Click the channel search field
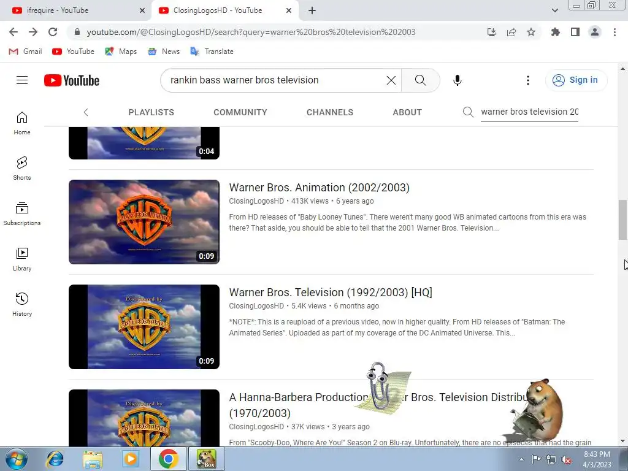 pos(529,112)
